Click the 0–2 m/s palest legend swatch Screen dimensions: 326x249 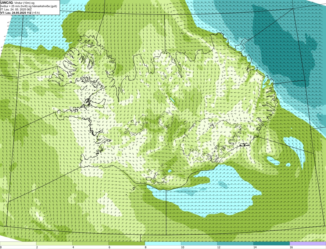[18, 244]
